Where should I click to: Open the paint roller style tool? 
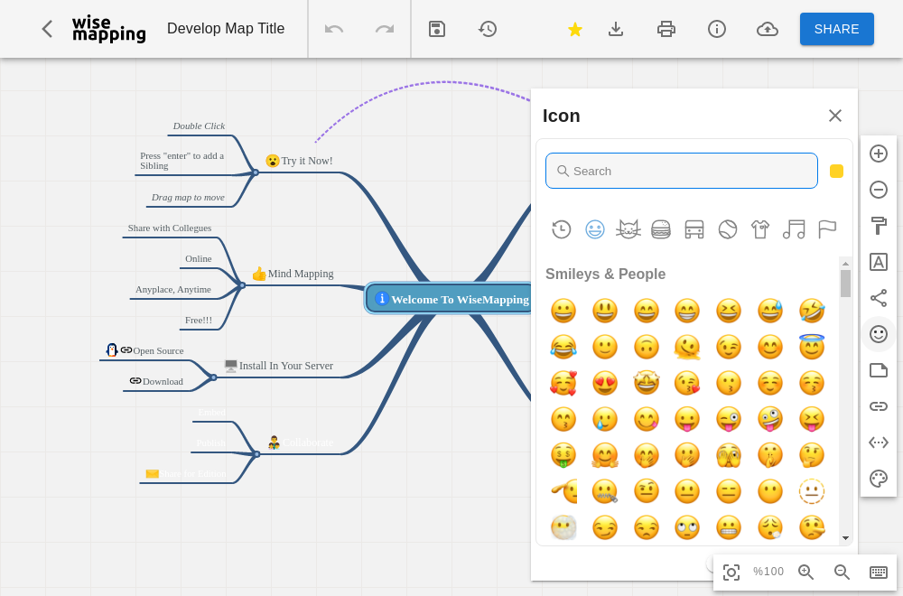[x=879, y=226]
